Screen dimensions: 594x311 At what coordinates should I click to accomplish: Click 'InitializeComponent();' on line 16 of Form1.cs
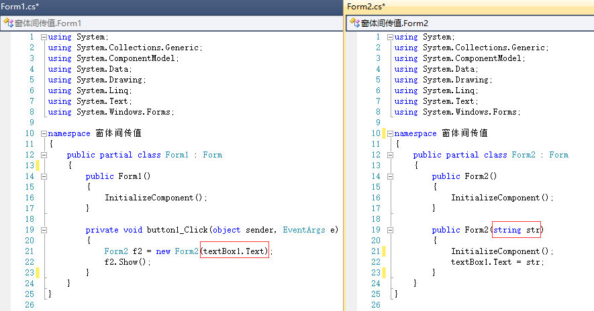pyautogui.click(x=156, y=198)
